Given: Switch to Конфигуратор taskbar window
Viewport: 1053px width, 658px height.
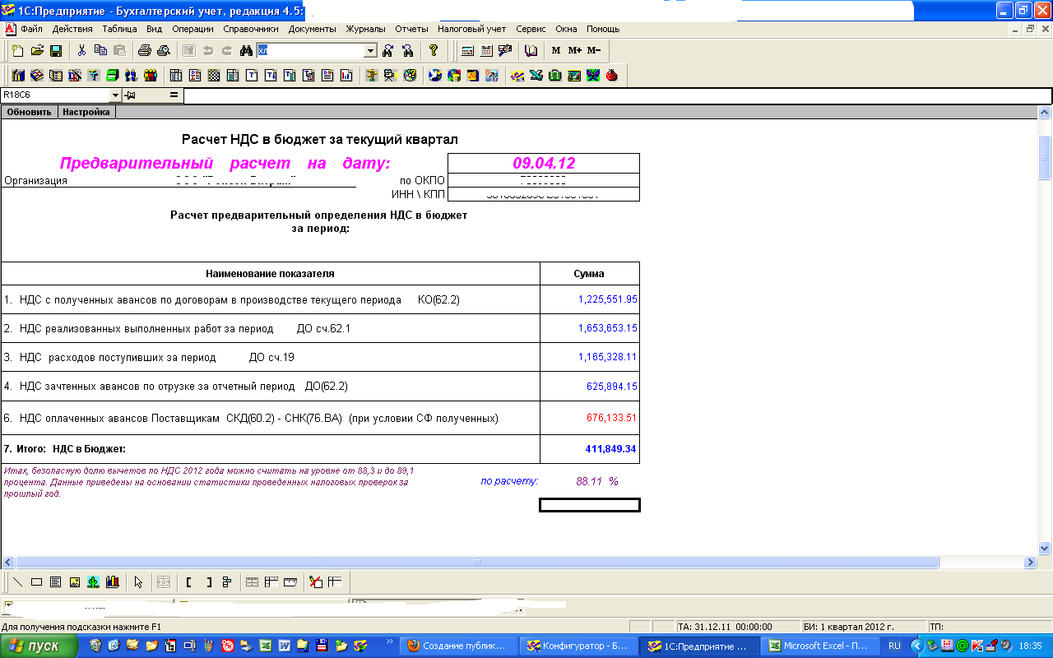Looking at the screenshot, I should (580, 646).
